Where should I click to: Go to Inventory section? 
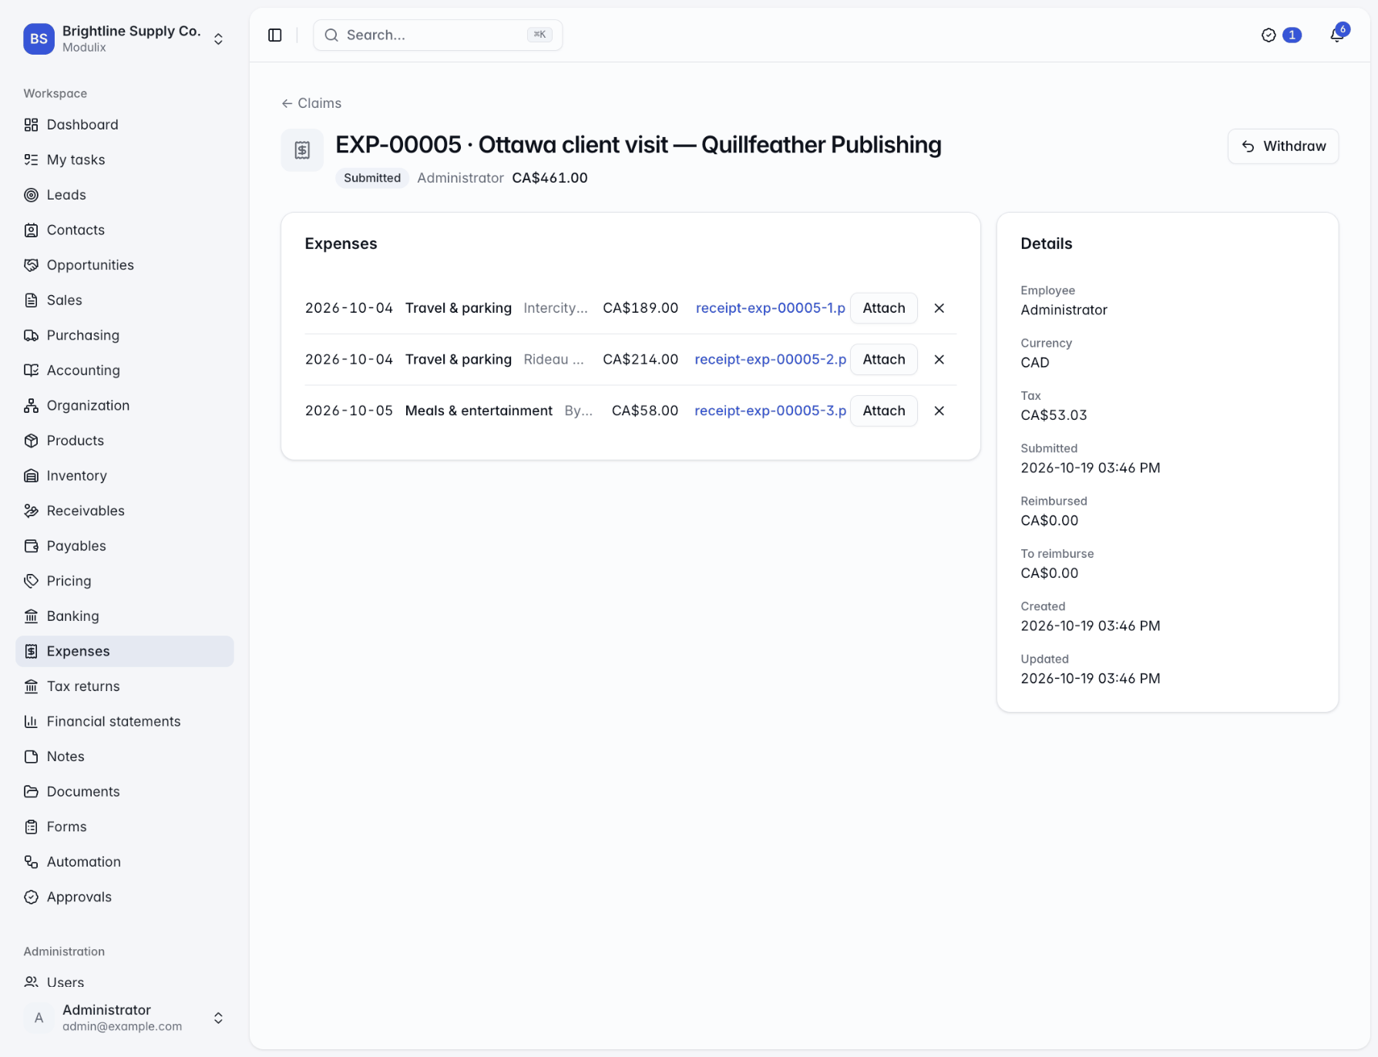[x=125, y=475]
